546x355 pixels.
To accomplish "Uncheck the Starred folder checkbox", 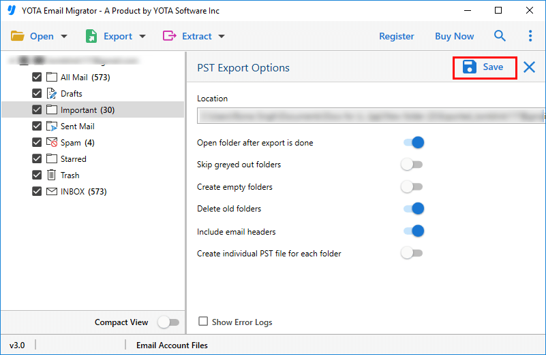I will pos(37,159).
